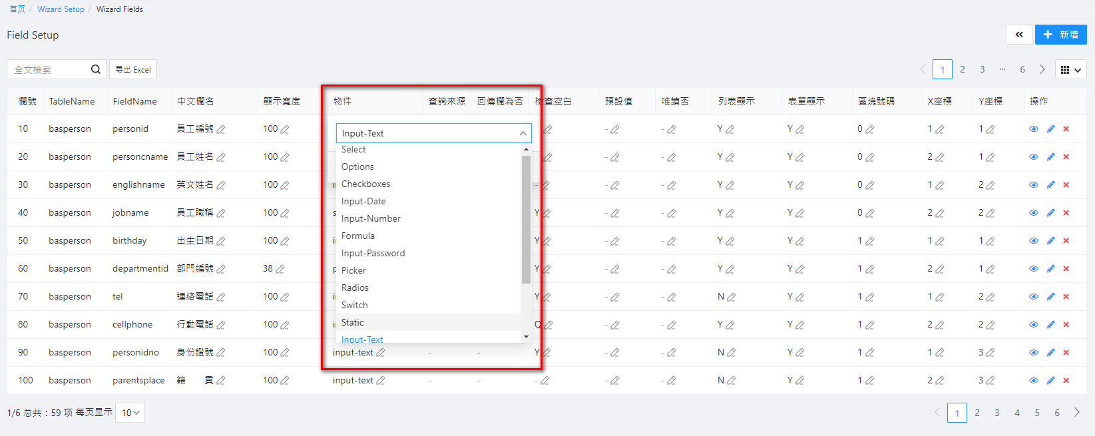The width and height of the screenshot is (1095, 436).
Task: Collapse the Input-Text select box
Action: [523, 133]
